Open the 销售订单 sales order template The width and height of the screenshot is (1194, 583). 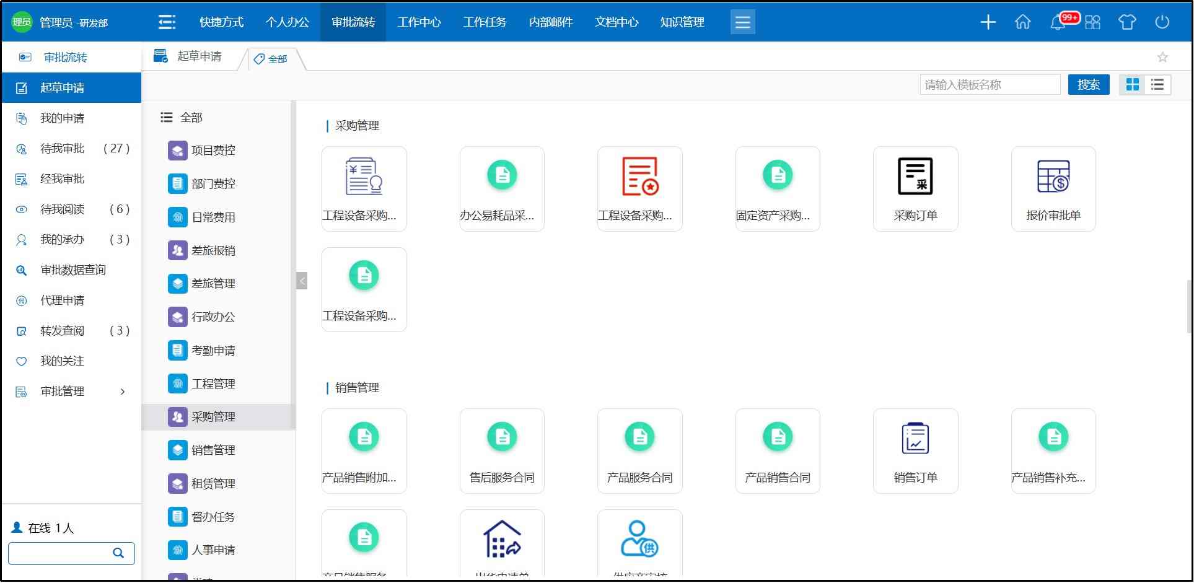click(x=915, y=450)
